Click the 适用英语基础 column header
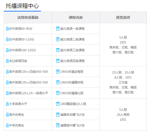This screenshot has height=131, width=147. [x=28, y=17]
